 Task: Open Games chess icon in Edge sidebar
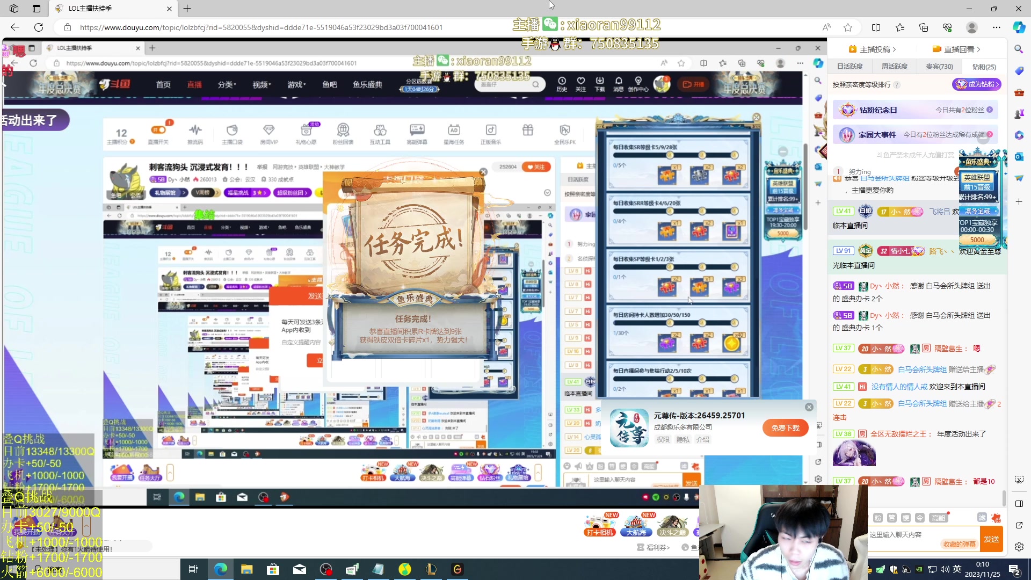1019,114
